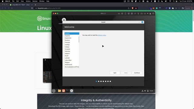This screenshot has height=109, width=194.
Task: Click the Wi-Fi icon in macOS menu bar
Action: 170,1
